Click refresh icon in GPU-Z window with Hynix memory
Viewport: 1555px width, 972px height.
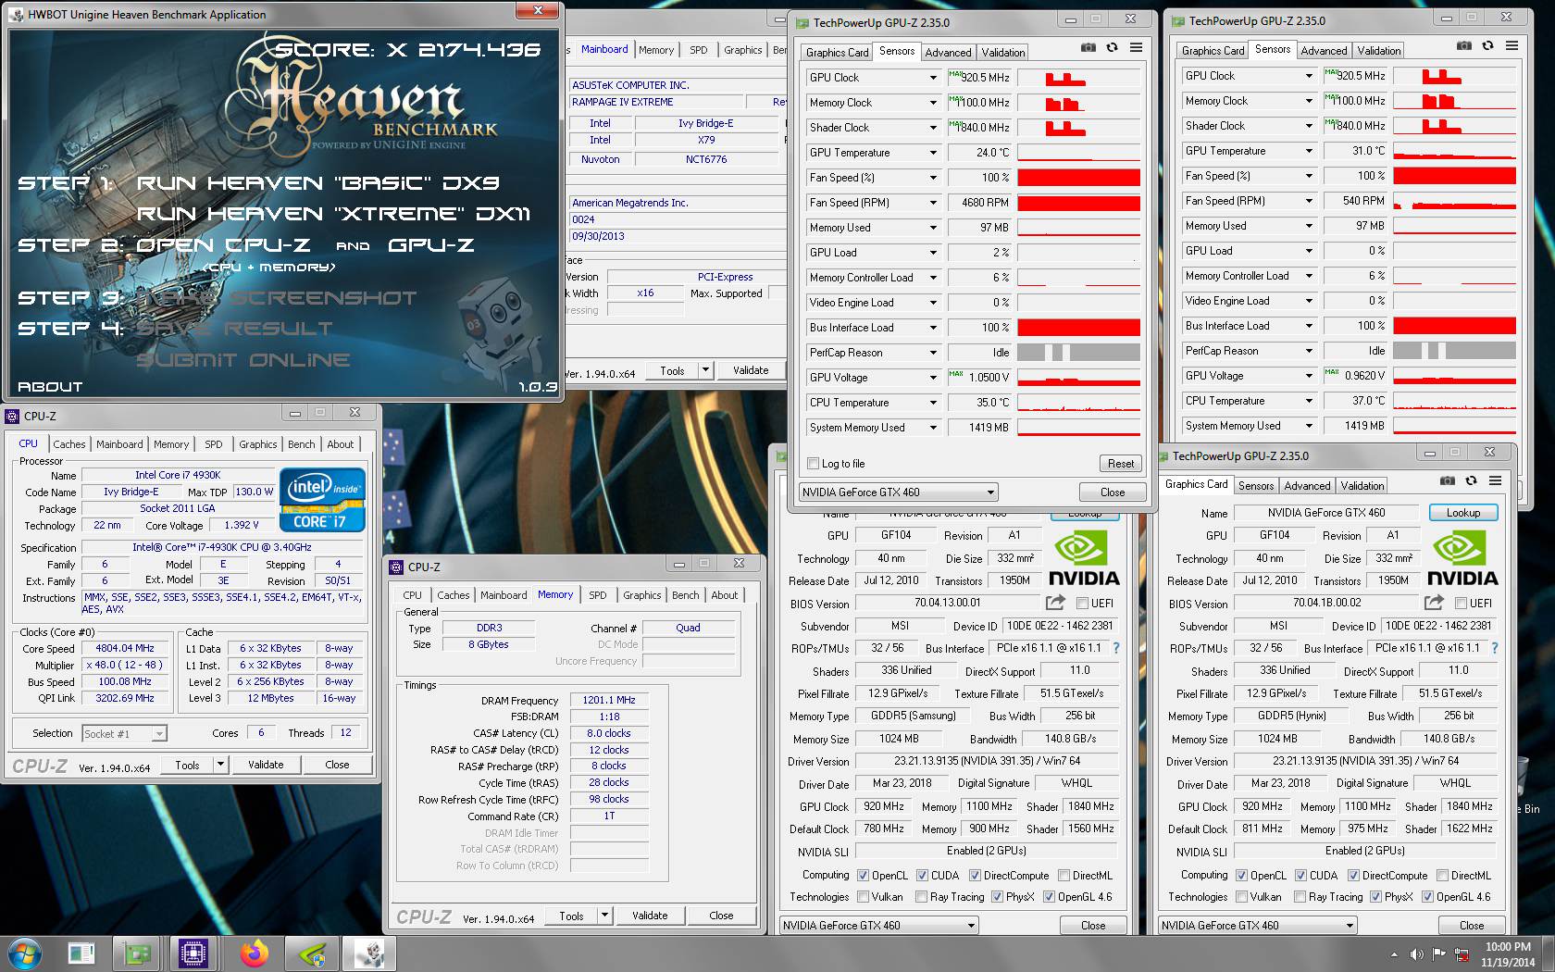coord(1471,481)
